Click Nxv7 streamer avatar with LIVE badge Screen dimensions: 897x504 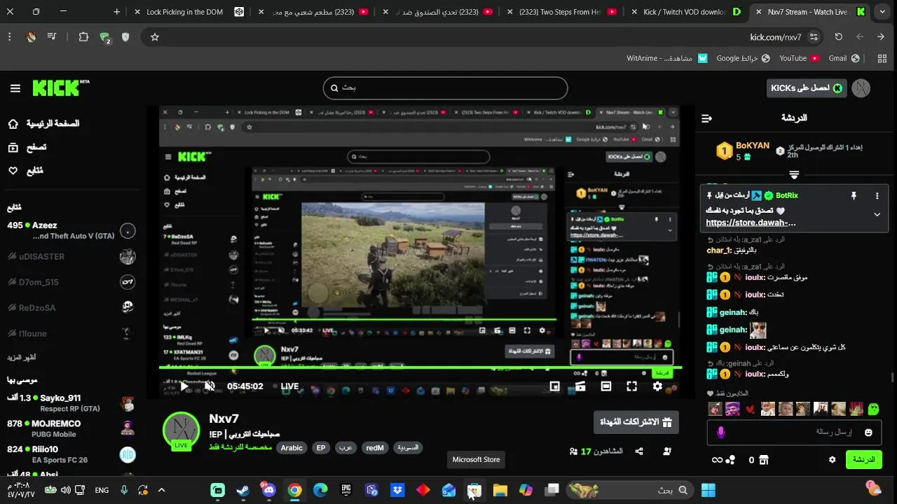click(182, 431)
